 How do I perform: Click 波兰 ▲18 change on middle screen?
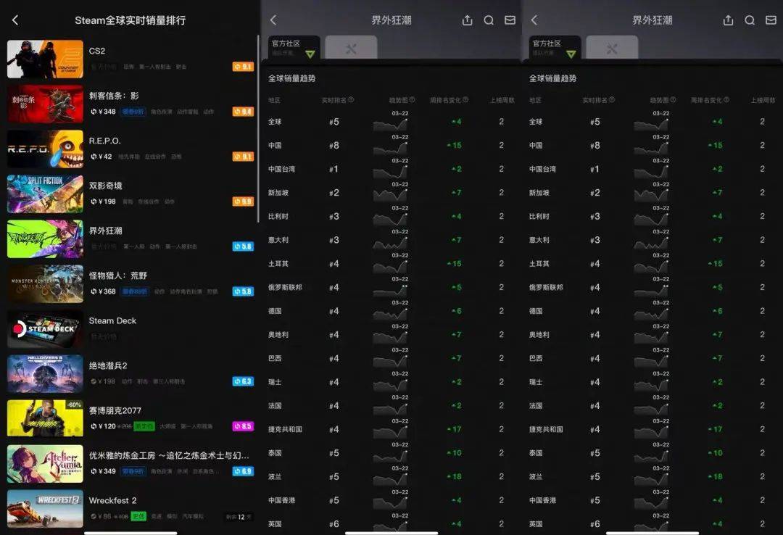(x=455, y=476)
